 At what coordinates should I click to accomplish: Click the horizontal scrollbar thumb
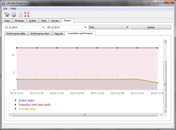coord(85,115)
